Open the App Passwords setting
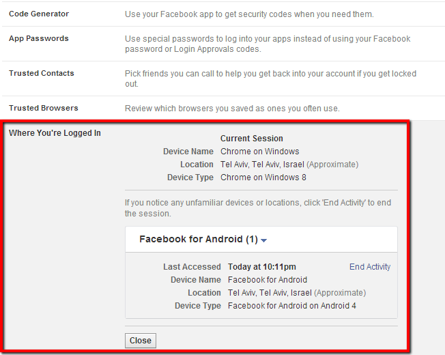The width and height of the screenshot is (445, 355). (x=39, y=38)
